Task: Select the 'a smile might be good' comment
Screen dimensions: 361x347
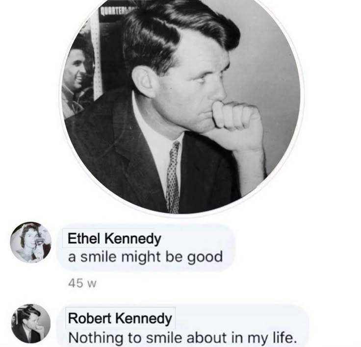Action: click(x=145, y=257)
